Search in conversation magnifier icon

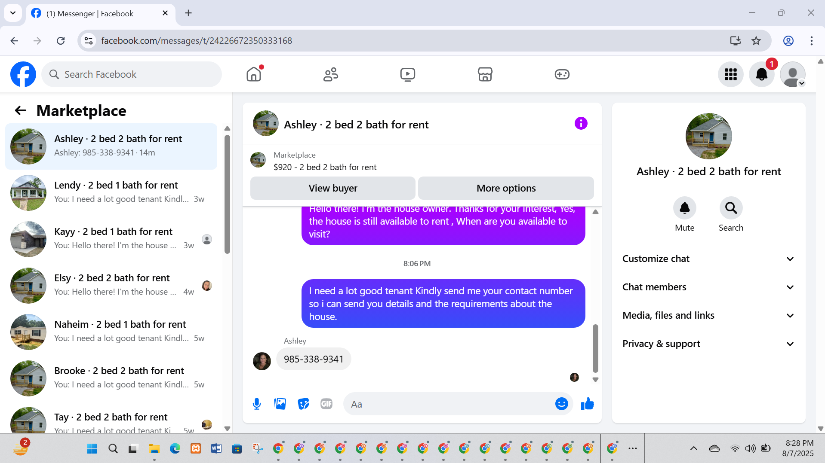pos(731,208)
